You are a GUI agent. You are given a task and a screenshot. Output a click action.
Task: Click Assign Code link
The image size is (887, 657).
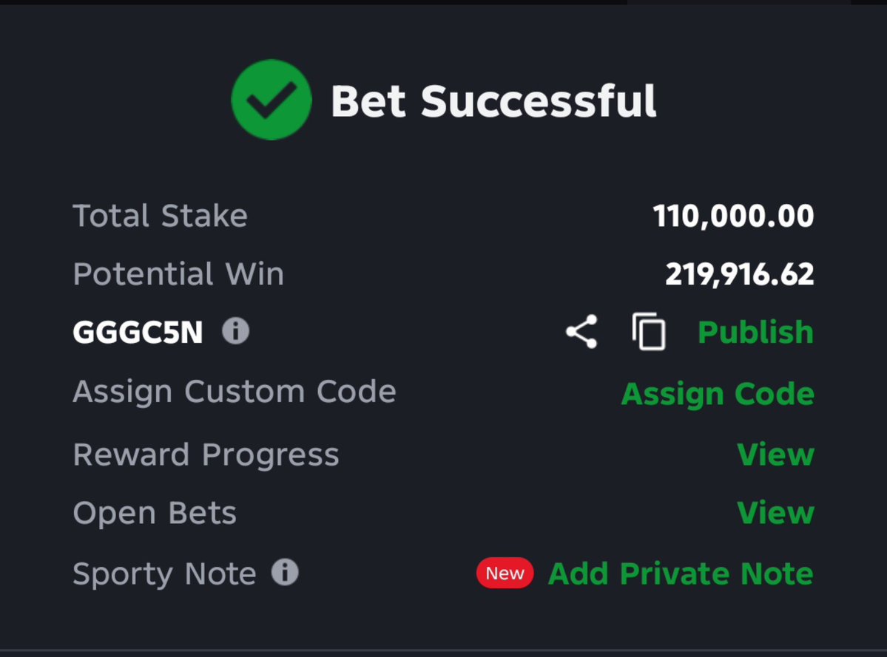tap(718, 394)
